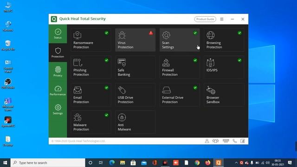The width and height of the screenshot is (297, 167).
Task: Click the Product Guide button
Action: (205, 19)
